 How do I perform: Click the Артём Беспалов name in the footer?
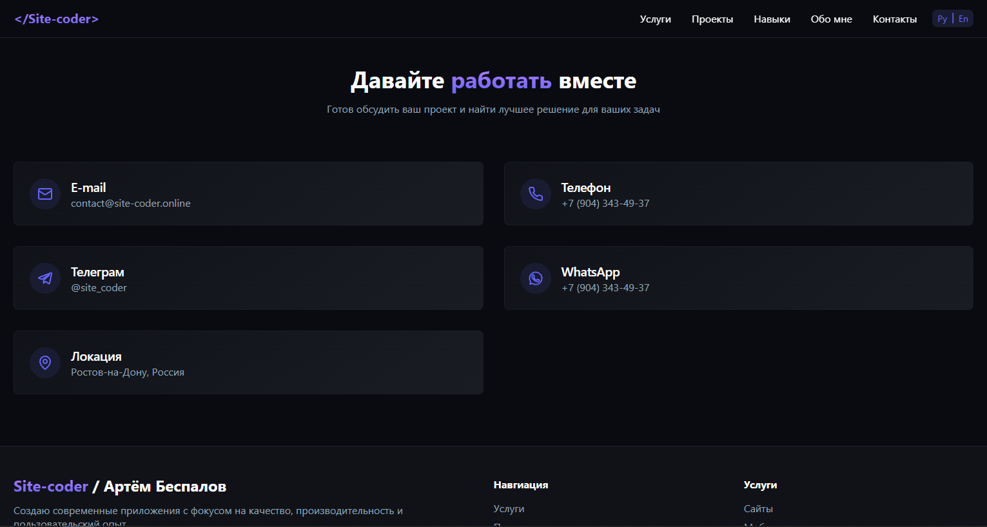165,486
